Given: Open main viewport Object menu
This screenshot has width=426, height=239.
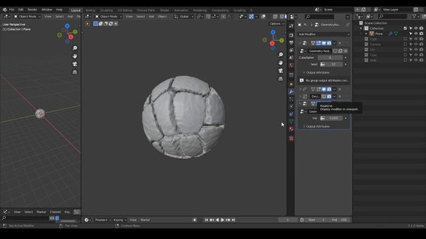Looking at the screenshot, I should 162,17.
